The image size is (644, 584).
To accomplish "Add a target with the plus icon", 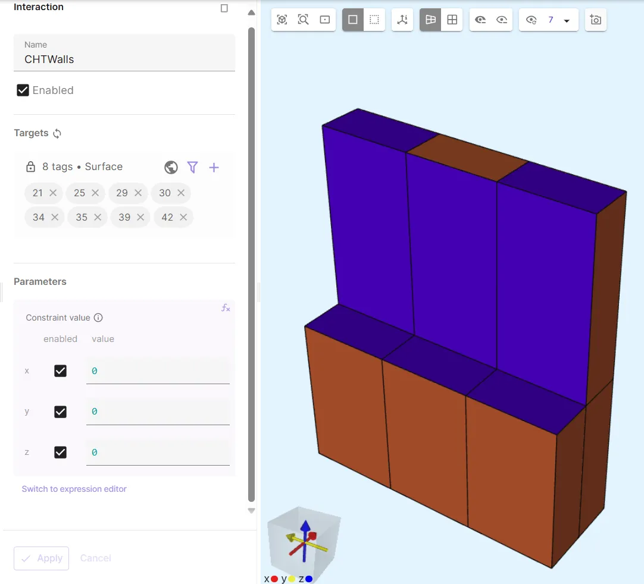I will coord(214,168).
